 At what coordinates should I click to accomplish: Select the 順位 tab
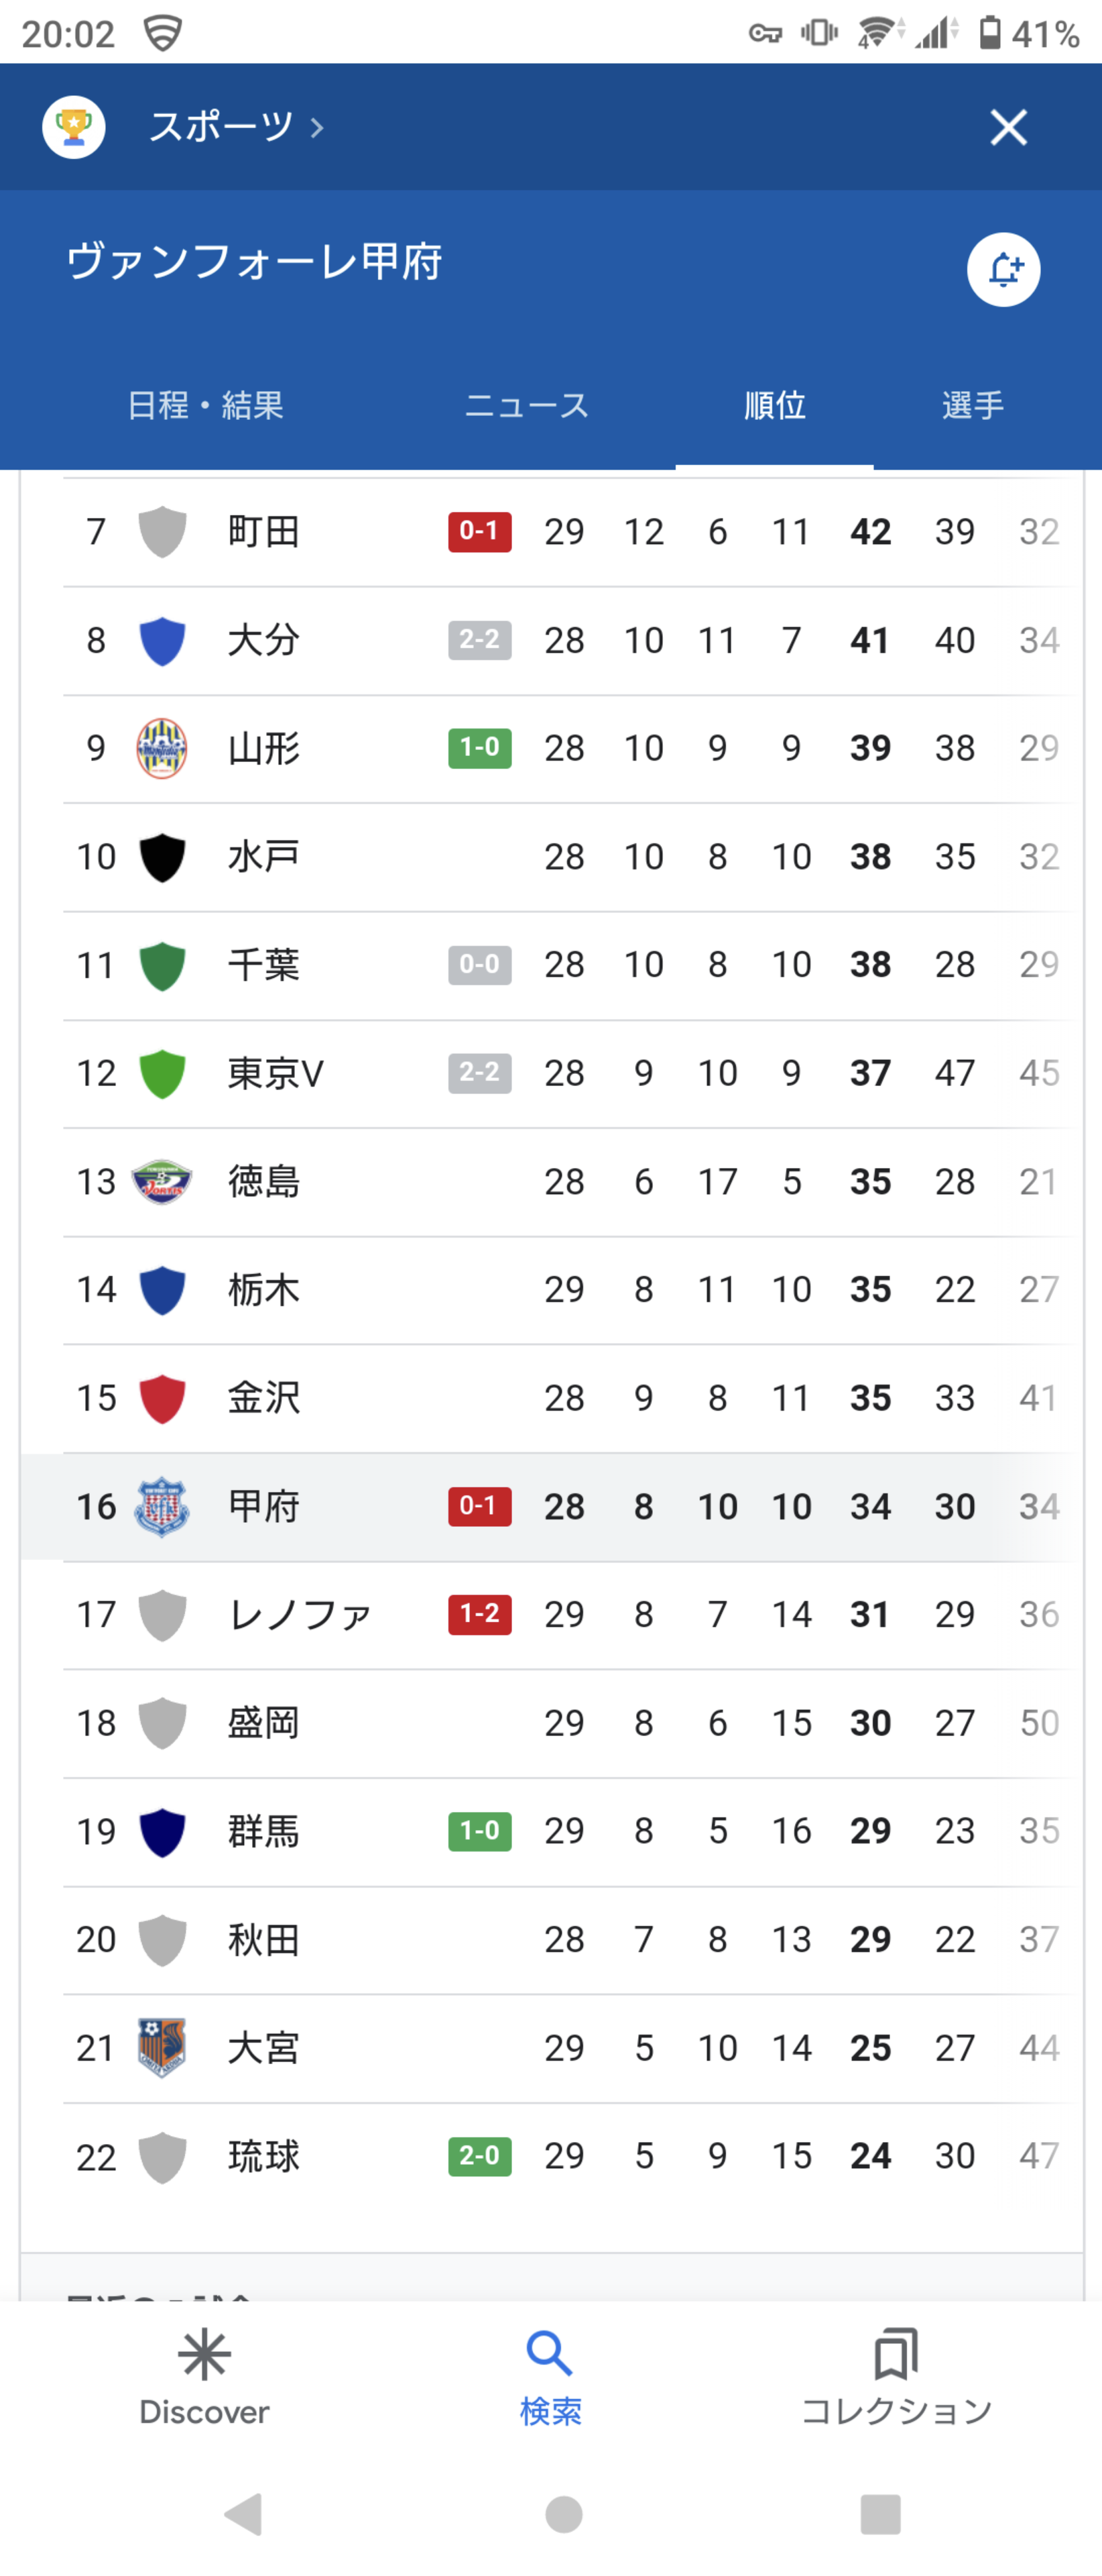[774, 405]
